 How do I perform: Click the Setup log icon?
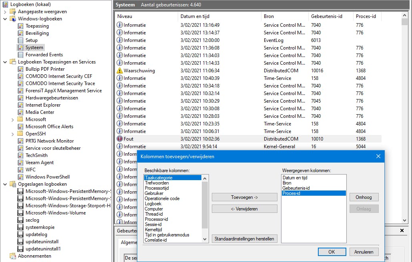point(20,40)
